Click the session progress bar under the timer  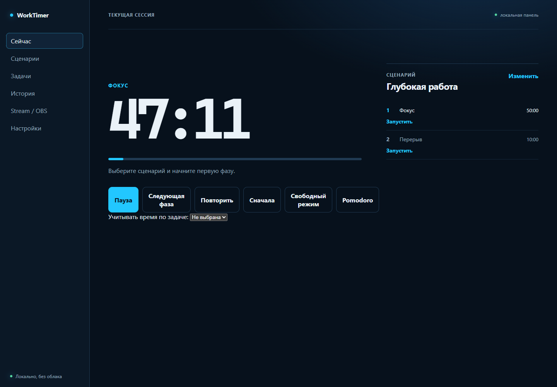235,159
